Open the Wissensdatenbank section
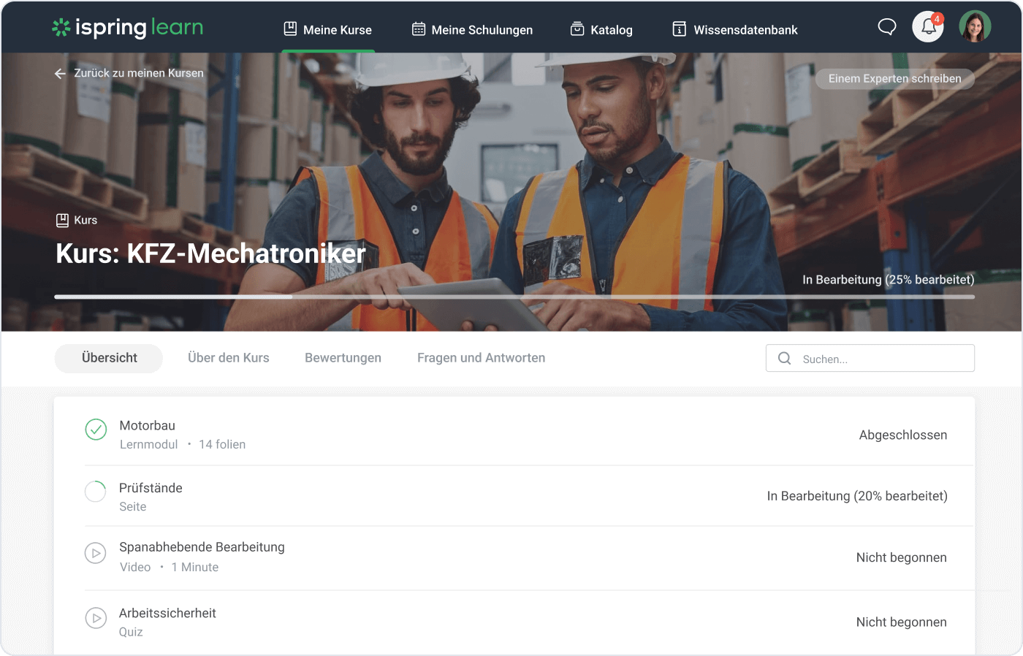1023x656 pixels. point(734,30)
